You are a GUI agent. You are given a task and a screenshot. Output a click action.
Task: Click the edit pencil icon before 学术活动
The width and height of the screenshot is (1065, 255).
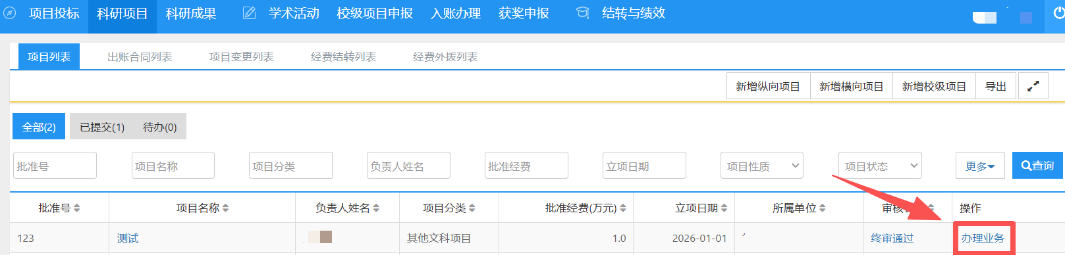tap(249, 13)
